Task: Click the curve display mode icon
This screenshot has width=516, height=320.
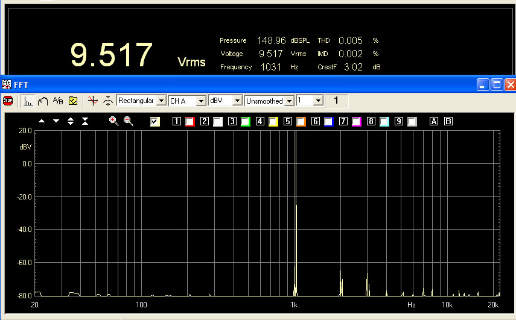Action: (43, 101)
